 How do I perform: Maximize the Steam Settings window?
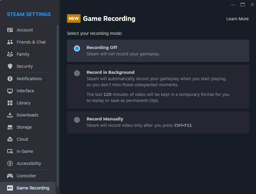[x=243, y=5]
